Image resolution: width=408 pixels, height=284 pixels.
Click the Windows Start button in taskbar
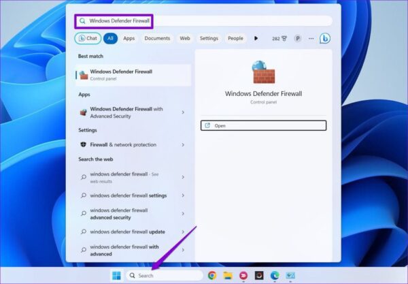pyautogui.click(x=116, y=275)
